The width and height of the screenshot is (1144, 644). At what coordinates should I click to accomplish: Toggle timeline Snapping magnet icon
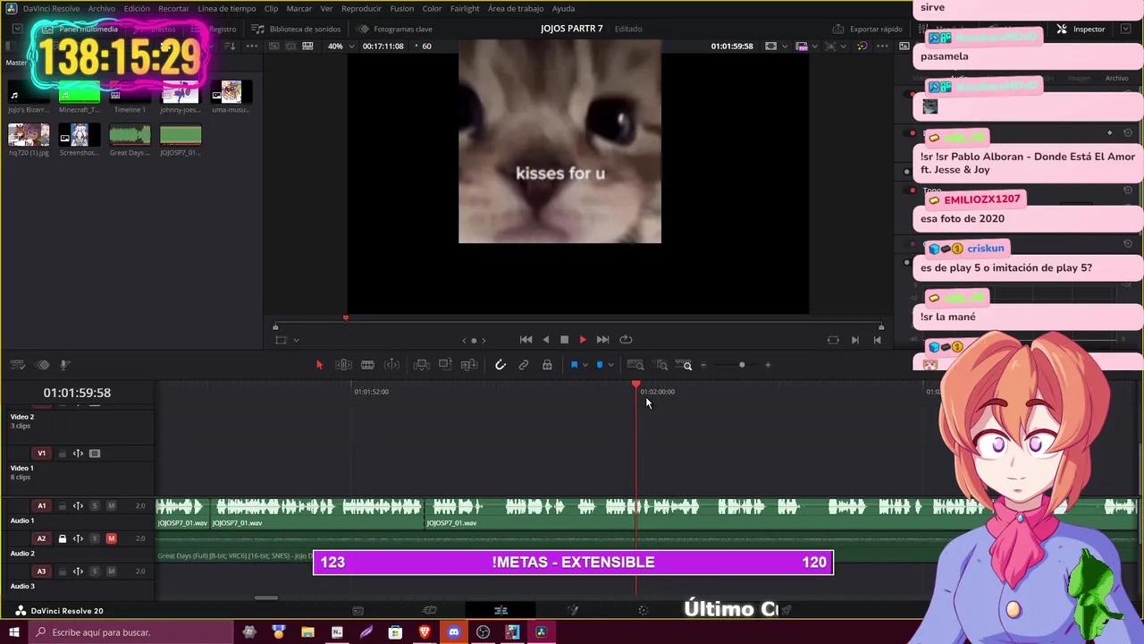coord(500,365)
